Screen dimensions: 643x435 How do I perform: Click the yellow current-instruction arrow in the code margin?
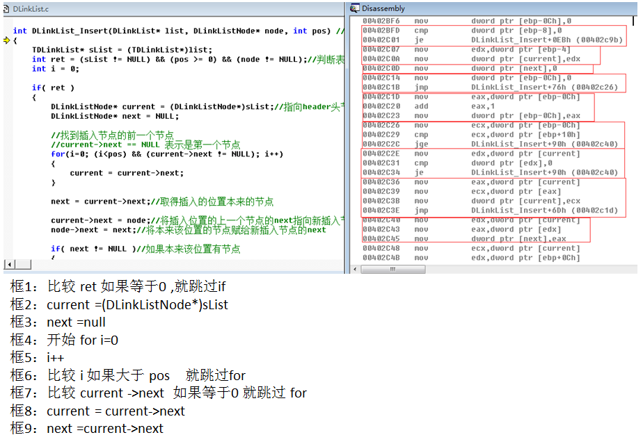6,40
